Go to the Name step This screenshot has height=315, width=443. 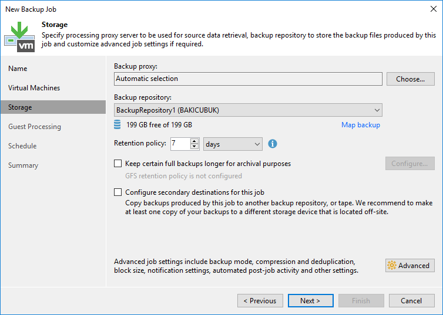18,69
